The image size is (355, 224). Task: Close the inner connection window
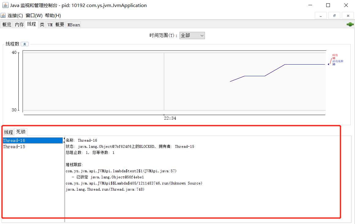click(348, 16)
